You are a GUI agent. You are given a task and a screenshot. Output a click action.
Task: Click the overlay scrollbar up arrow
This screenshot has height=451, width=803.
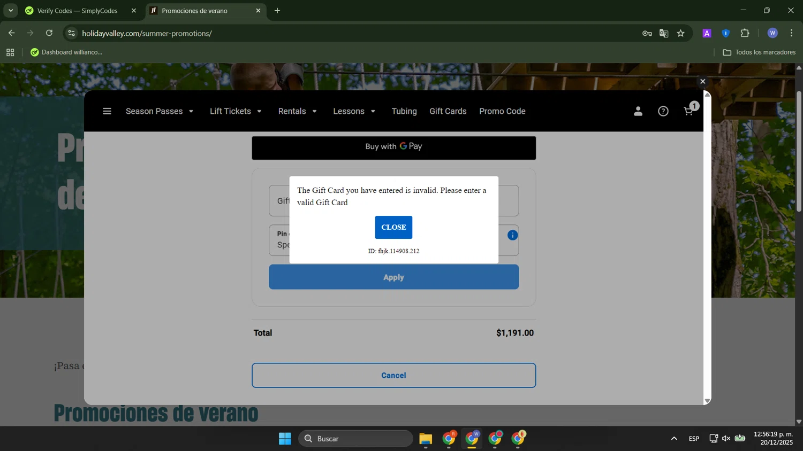[707, 95]
